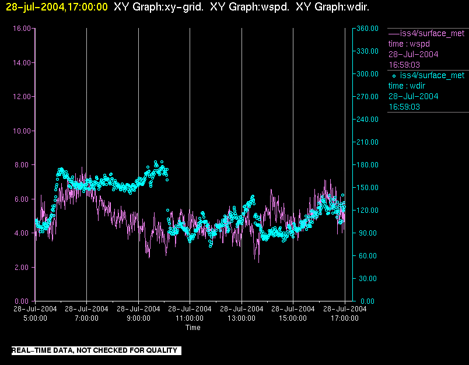This screenshot has width=469, height=365.
Task: Click the cyan legend date 28-Jul-2004
Action: click(414, 96)
